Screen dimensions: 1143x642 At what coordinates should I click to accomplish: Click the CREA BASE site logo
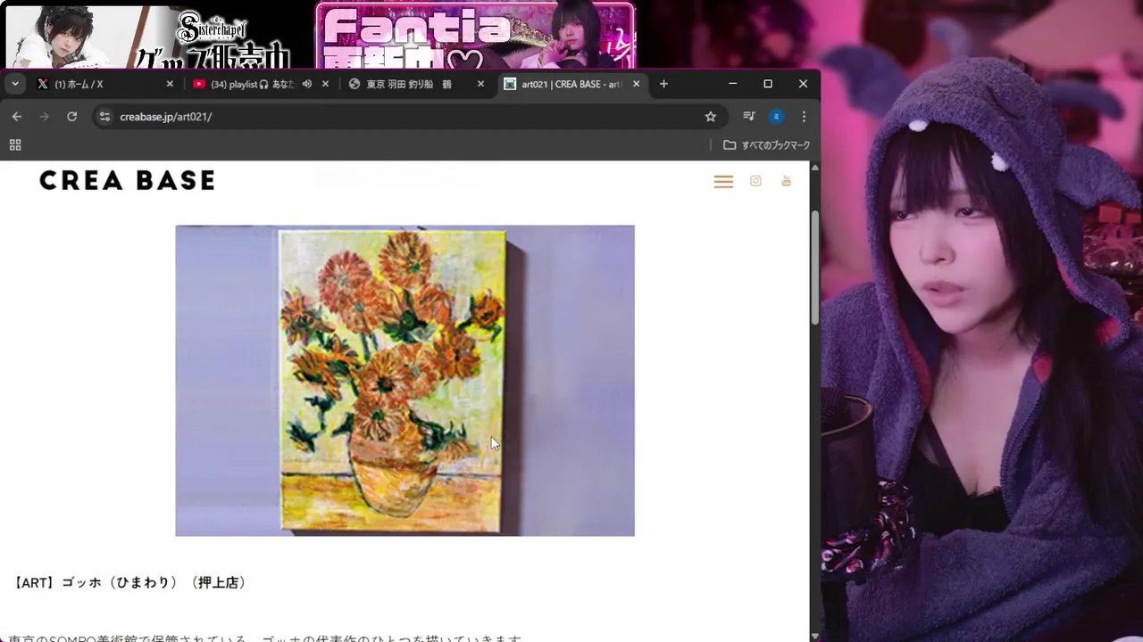click(x=127, y=180)
